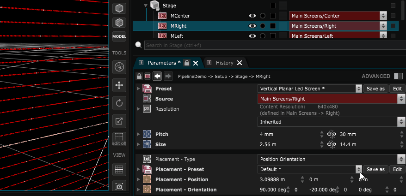Select the move tool in Tools sidebar
This screenshot has height=196, width=406.
coord(119,85)
